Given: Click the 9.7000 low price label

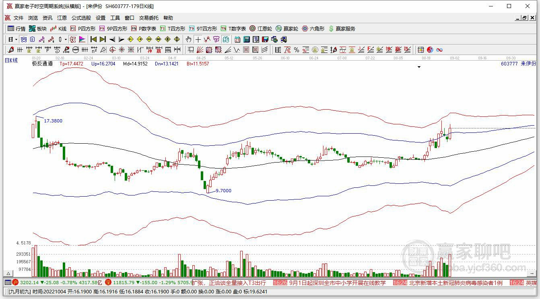Looking at the screenshot, I should [x=223, y=191].
